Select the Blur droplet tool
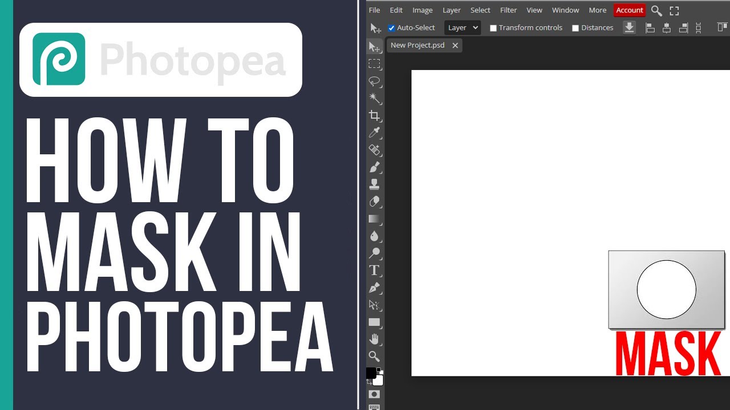 coord(374,236)
